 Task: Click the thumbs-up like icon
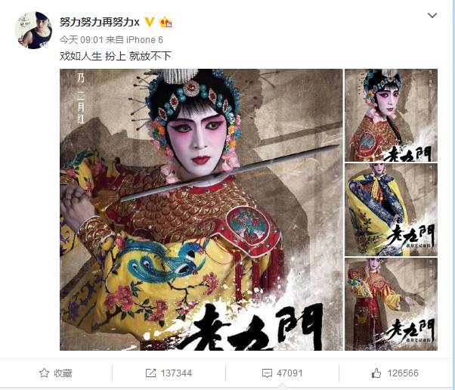pyautogui.click(x=376, y=373)
